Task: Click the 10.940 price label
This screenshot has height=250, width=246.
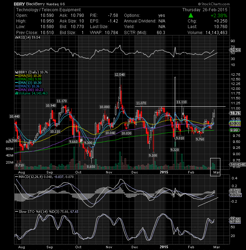Action: pos(51,106)
